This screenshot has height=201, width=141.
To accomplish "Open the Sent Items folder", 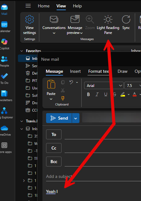I will point(31,66).
